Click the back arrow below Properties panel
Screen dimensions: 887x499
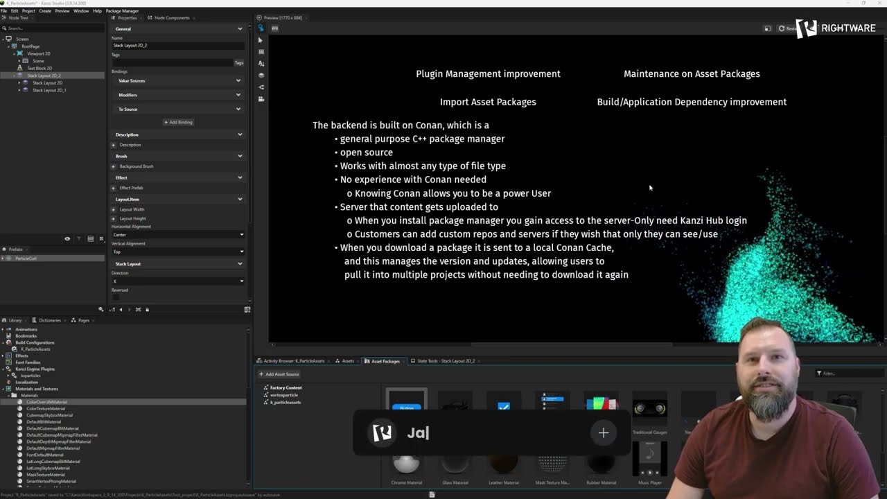tap(121, 310)
